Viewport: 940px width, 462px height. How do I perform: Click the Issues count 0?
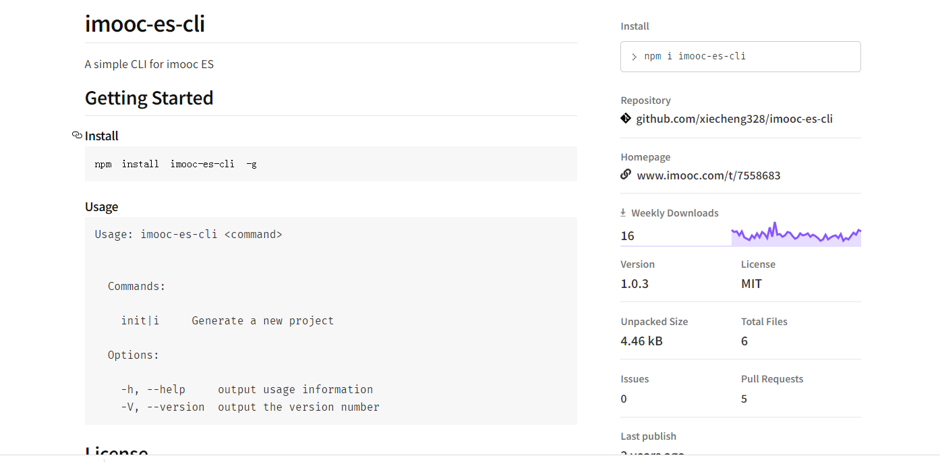click(x=624, y=399)
